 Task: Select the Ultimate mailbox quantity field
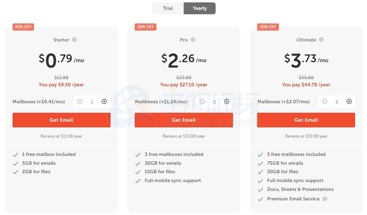(x=337, y=102)
